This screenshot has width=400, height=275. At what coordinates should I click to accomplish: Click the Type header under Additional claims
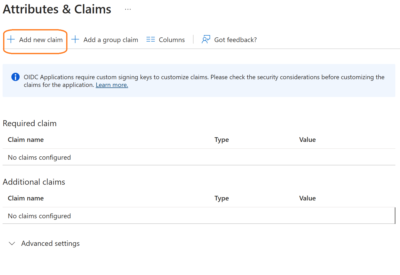222,198
